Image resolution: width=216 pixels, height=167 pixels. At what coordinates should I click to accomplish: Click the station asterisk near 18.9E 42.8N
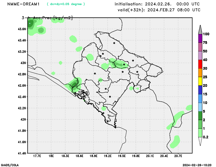point(95,74)
